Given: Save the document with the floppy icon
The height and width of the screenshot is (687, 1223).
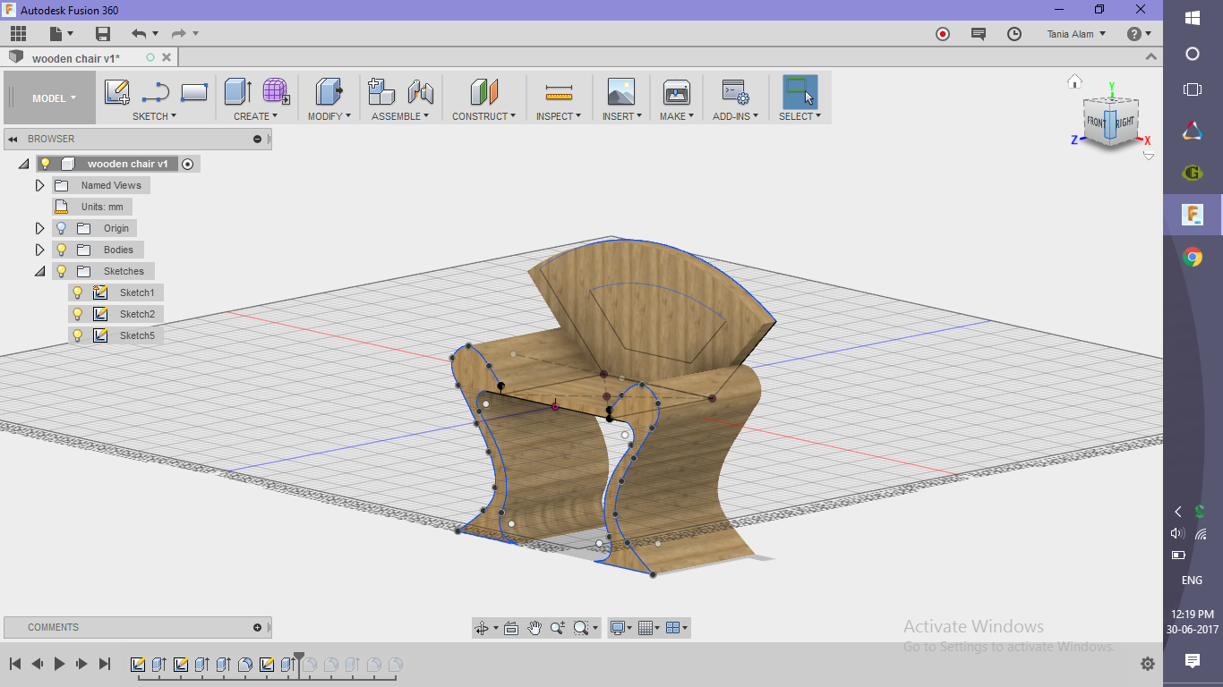Looking at the screenshot, I should pyautogui.click(x=103, y=34).
